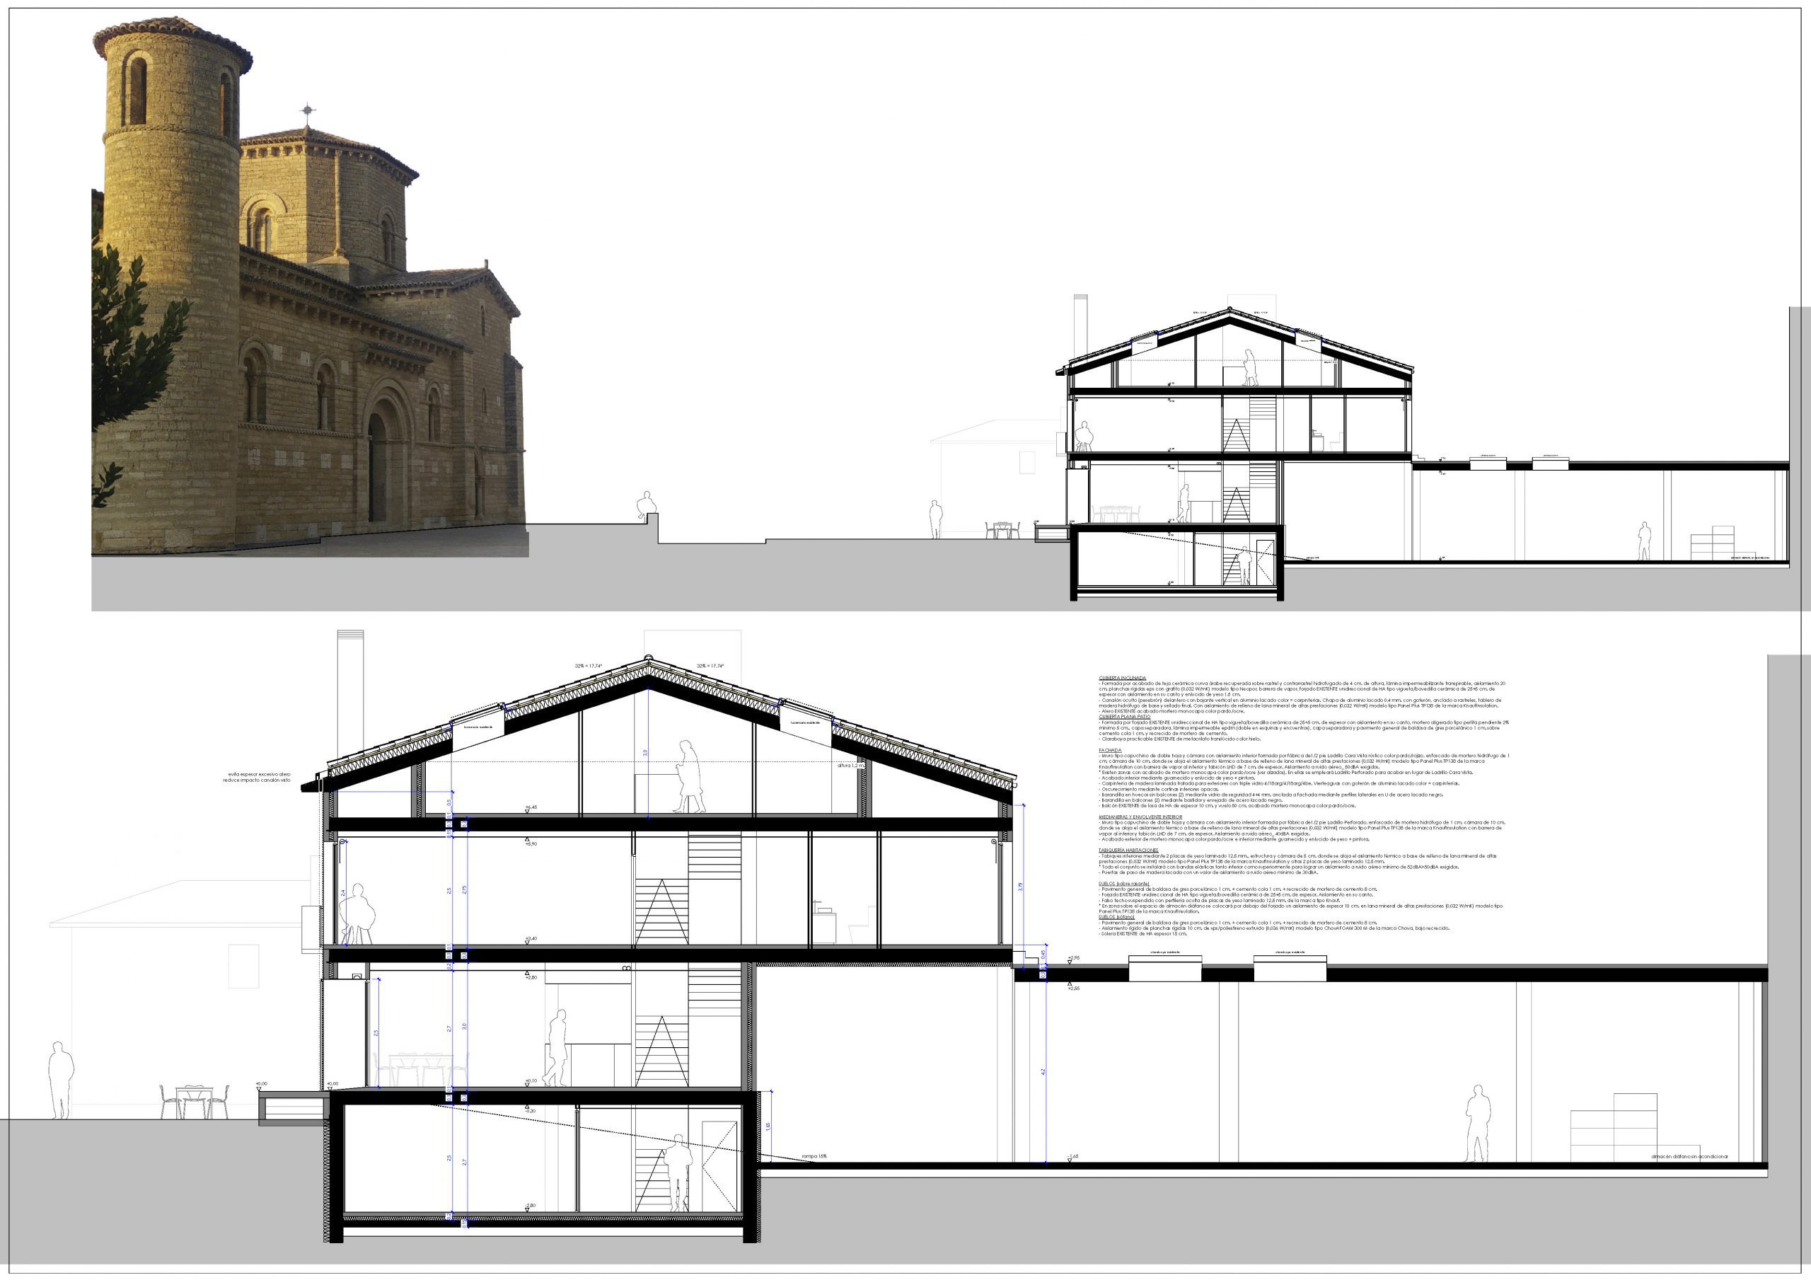Screen dimensions: 1811x1280
Task: Click the 'FACHADA' heading in the legend
Action: (x=1110, y=751)
